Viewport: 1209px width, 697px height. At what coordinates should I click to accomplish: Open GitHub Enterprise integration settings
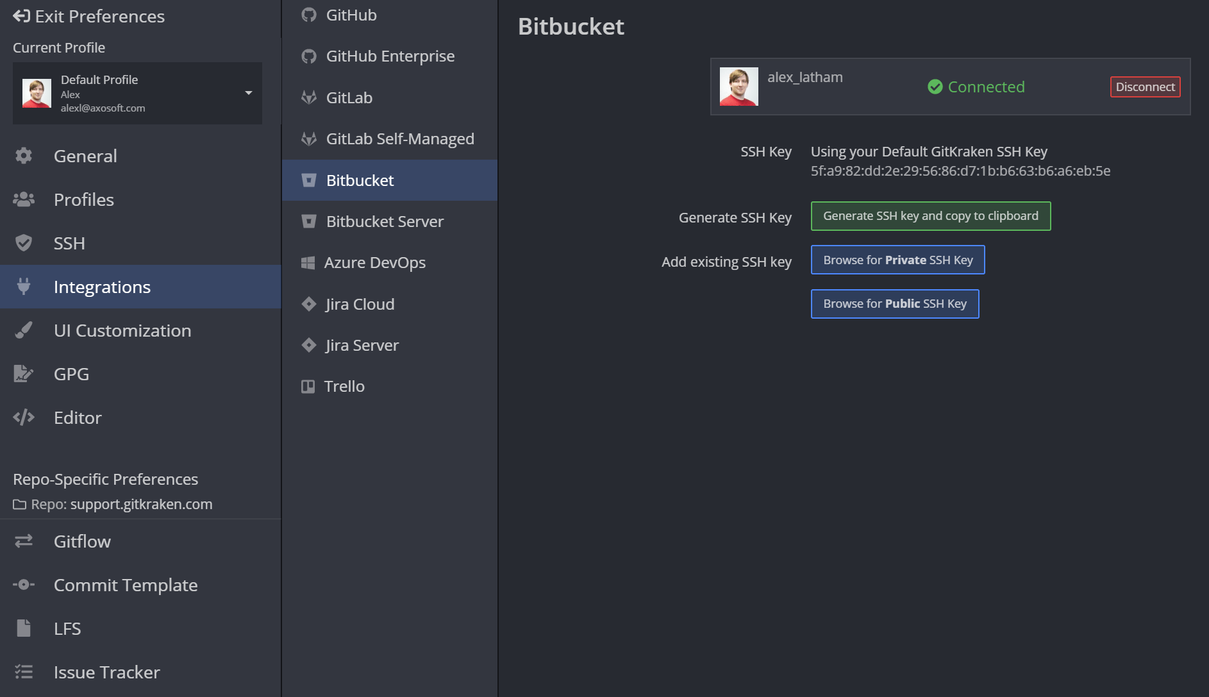390,56
